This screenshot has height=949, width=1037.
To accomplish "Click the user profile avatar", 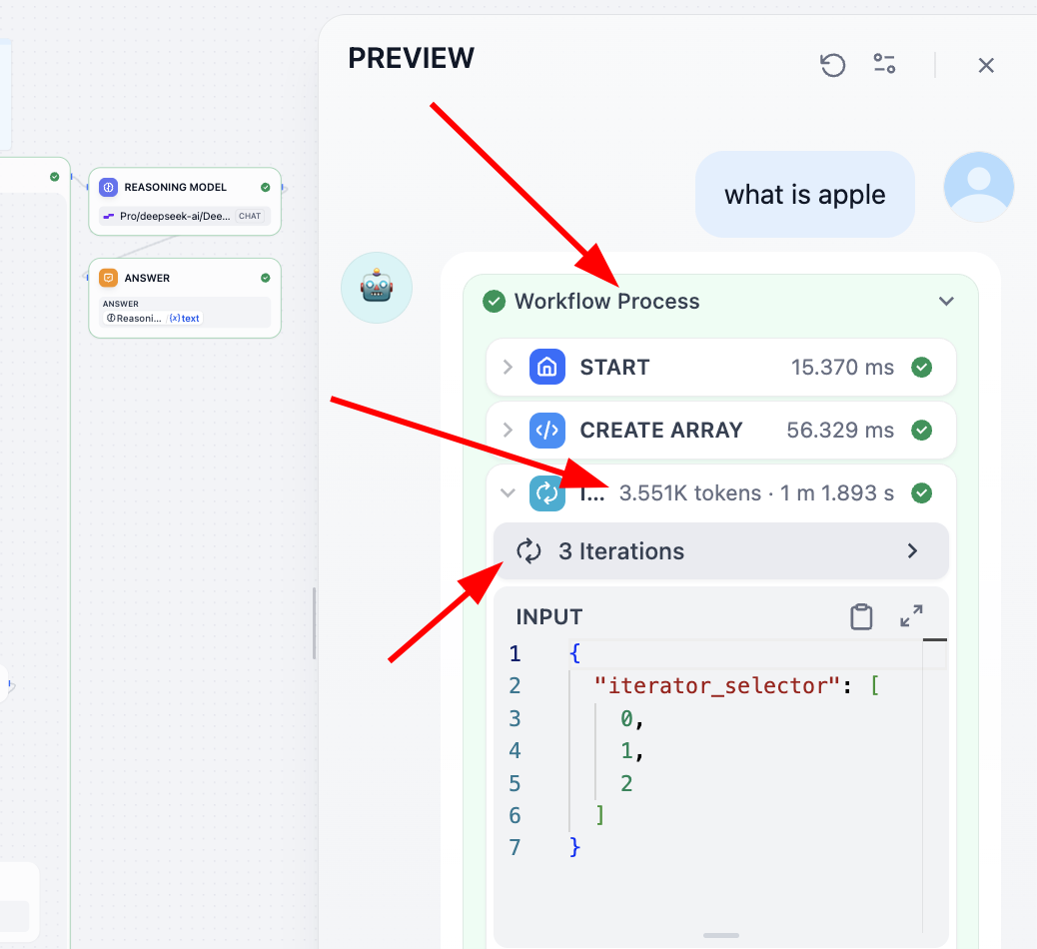I will tap(978, 187).
